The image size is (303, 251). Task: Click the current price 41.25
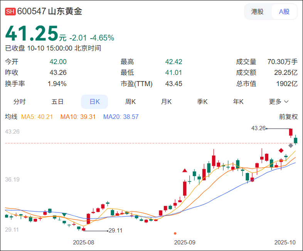pos(32,33)
